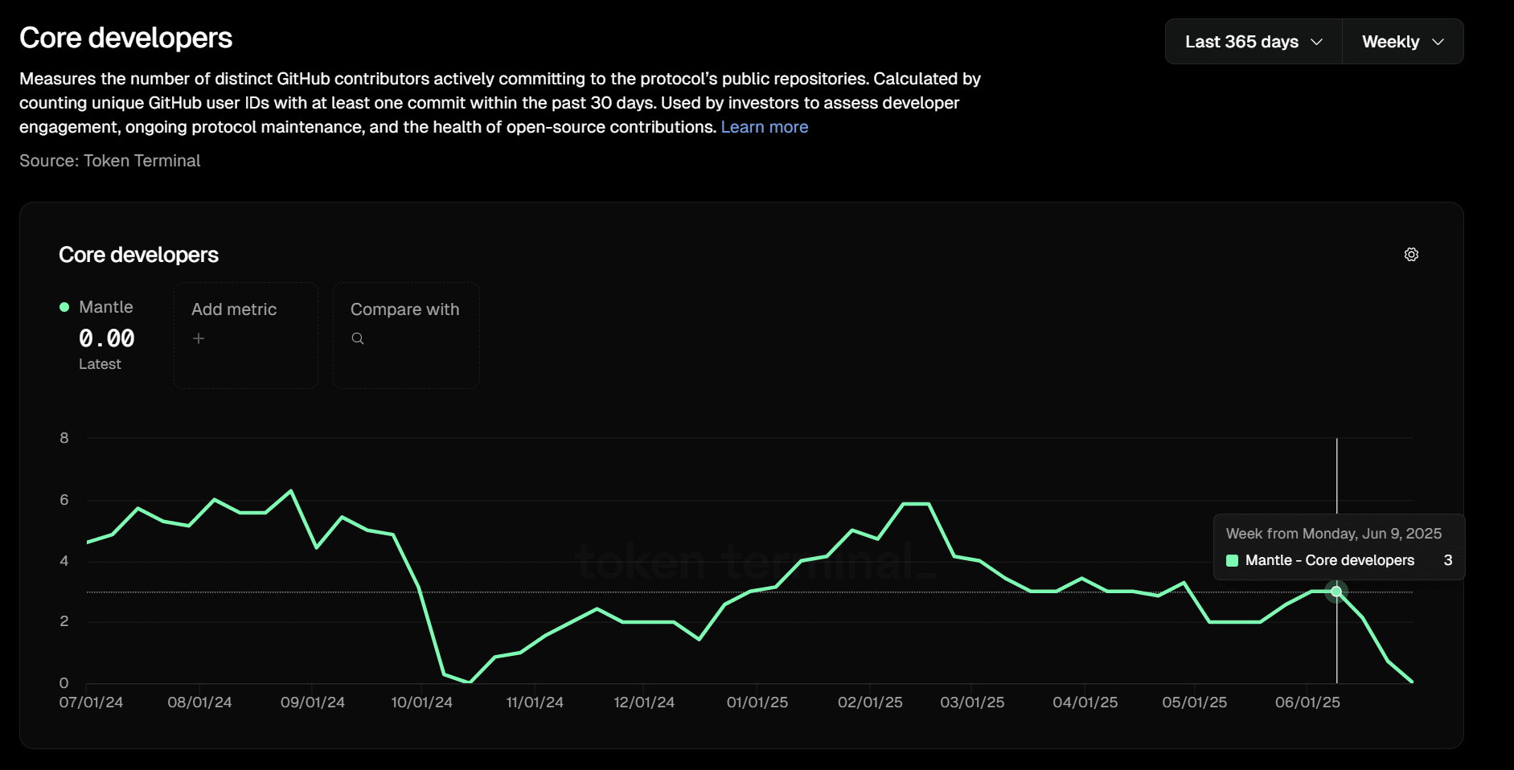Viewport: 1514px width, 770px height.
Task: Click the Compare with box
Action: pos(406,334)
